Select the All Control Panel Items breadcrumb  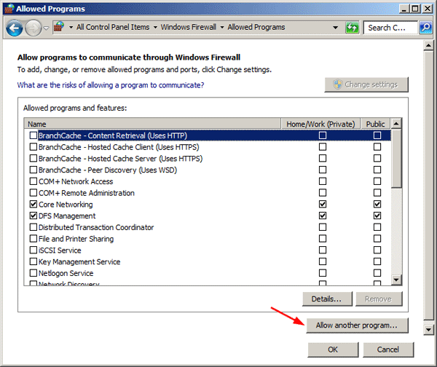coord(112,27)
